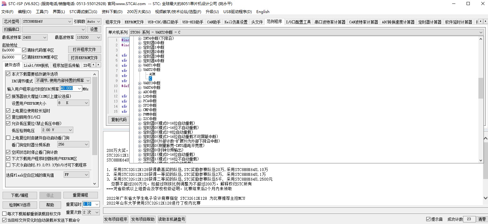Switch to the Link1/U8W脱机 tab
Screen dimensions: 488x224
point(36,65)
